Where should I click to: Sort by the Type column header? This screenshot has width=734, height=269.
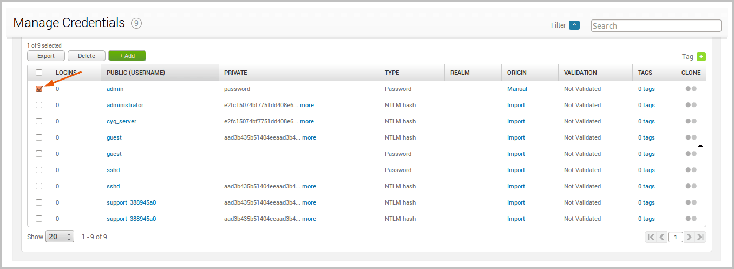[x=392, y=73]
